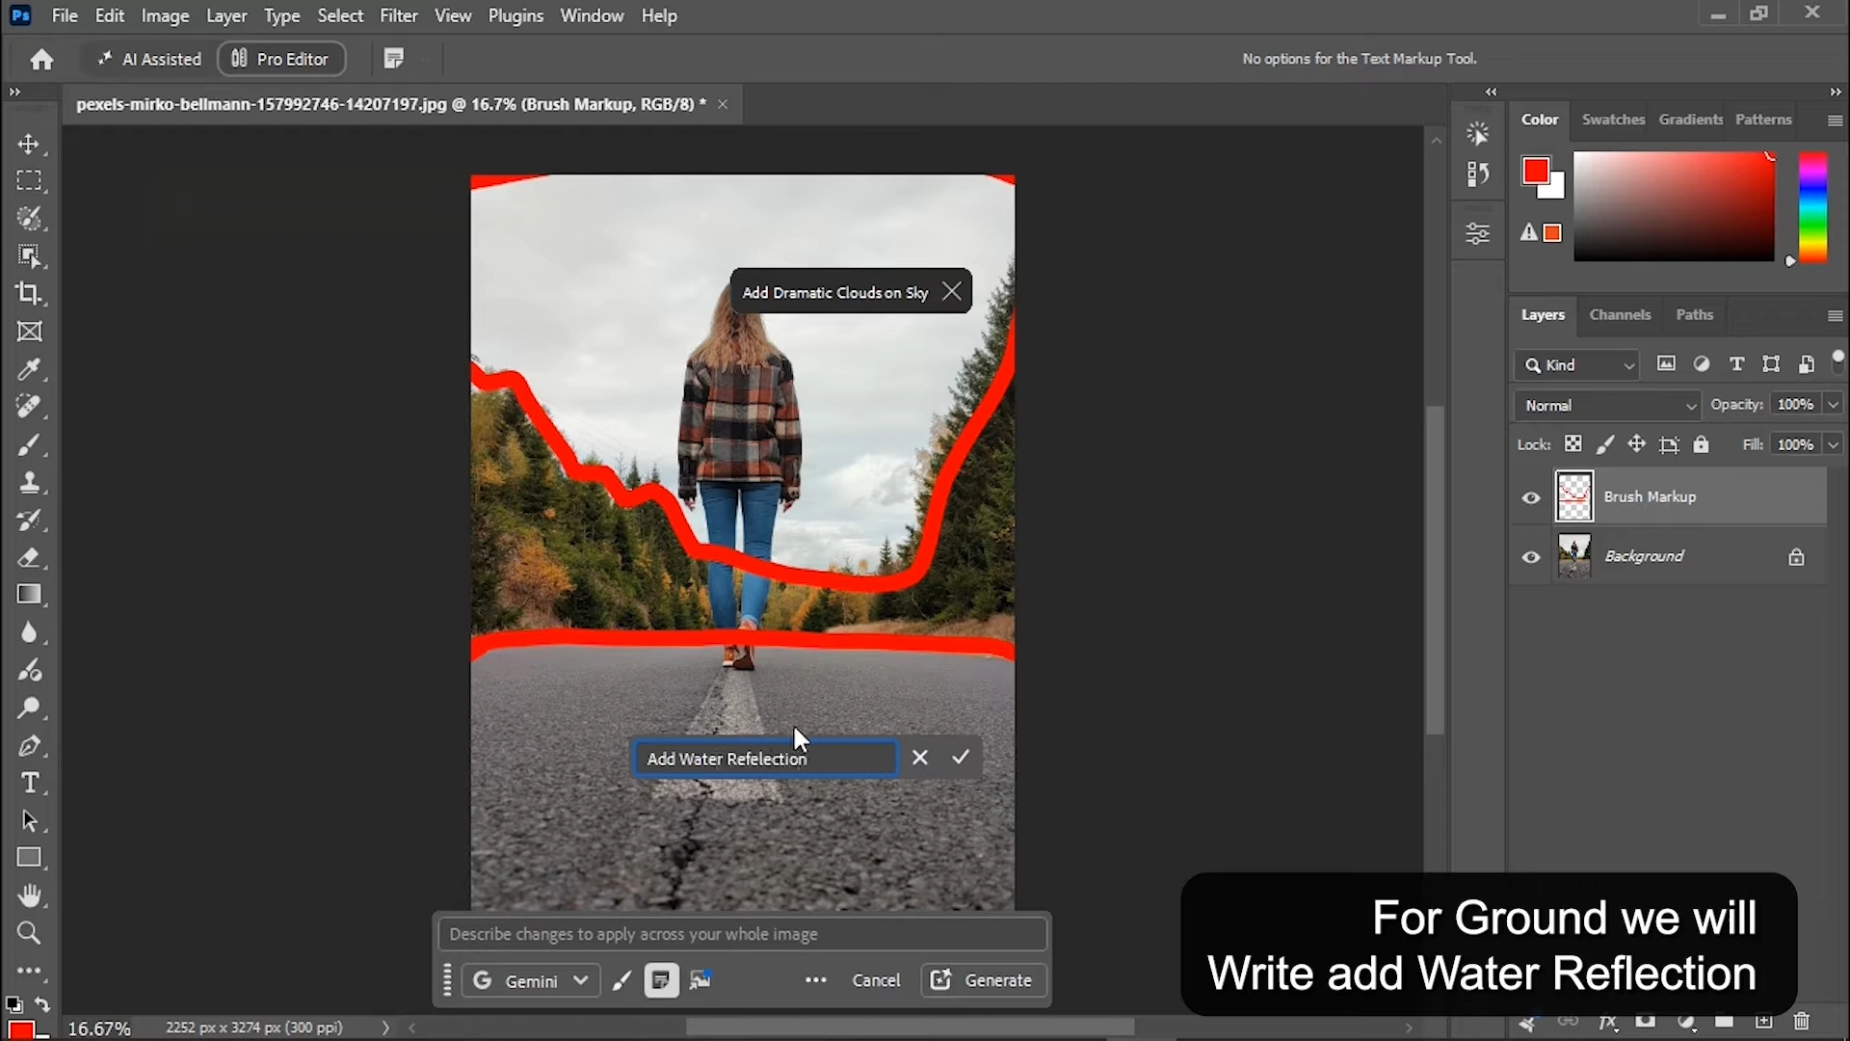This screenshot has height=1041, width=1850.
Task: Select the Crop tool
Action: 29,294
